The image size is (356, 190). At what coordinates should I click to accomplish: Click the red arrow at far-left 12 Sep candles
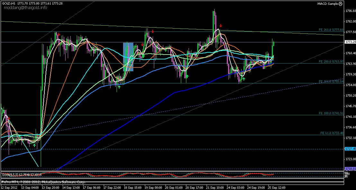pos(9,119)
